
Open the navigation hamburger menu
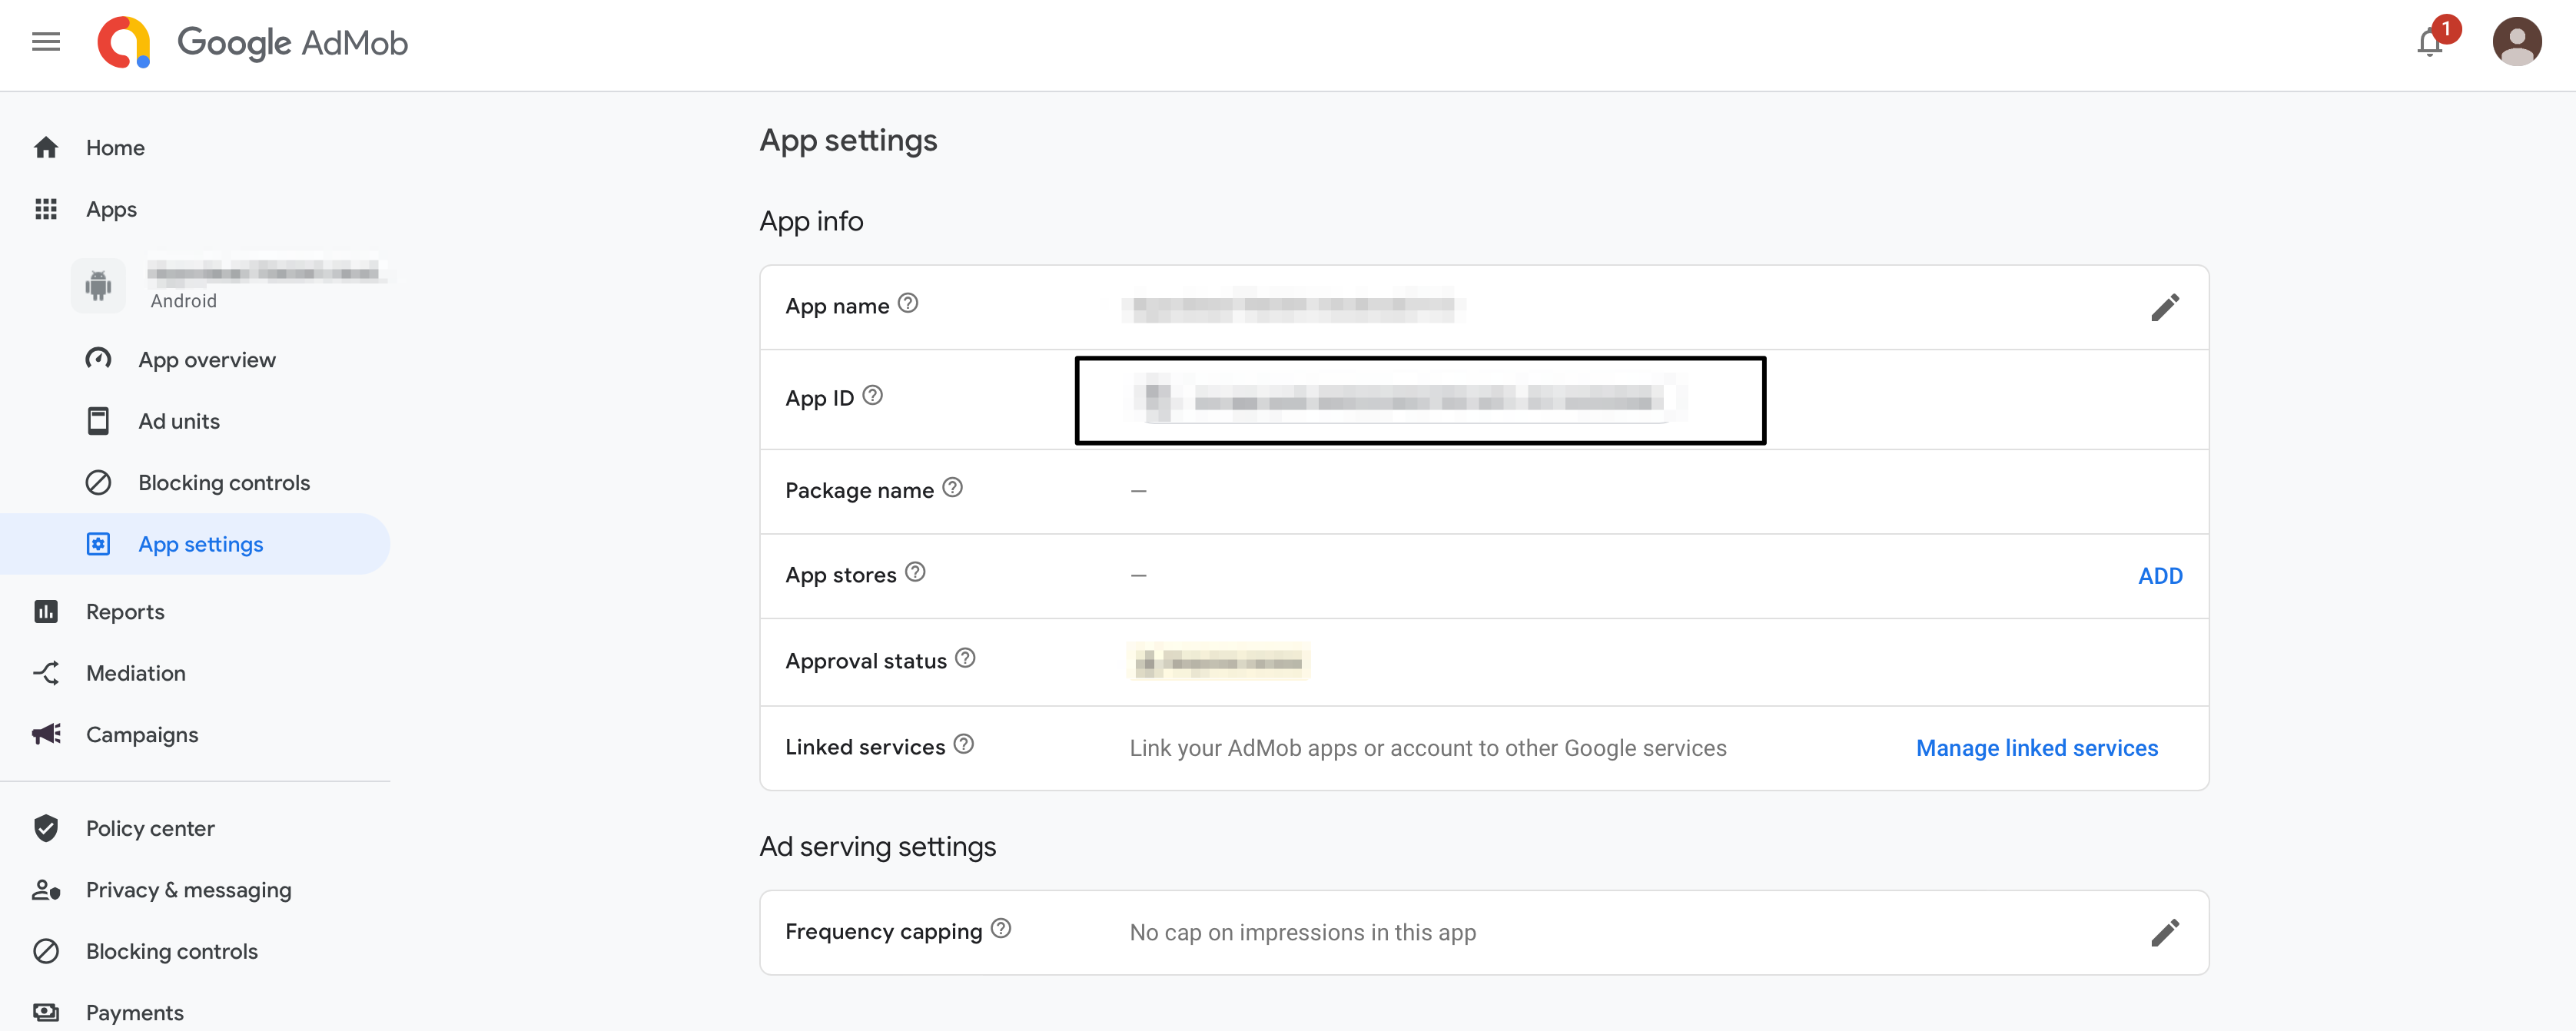coord(46,41)
